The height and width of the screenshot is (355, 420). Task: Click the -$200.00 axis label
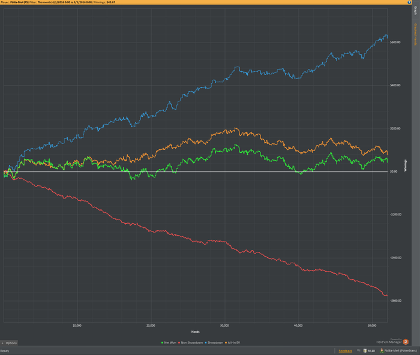[x=396, y=215]
